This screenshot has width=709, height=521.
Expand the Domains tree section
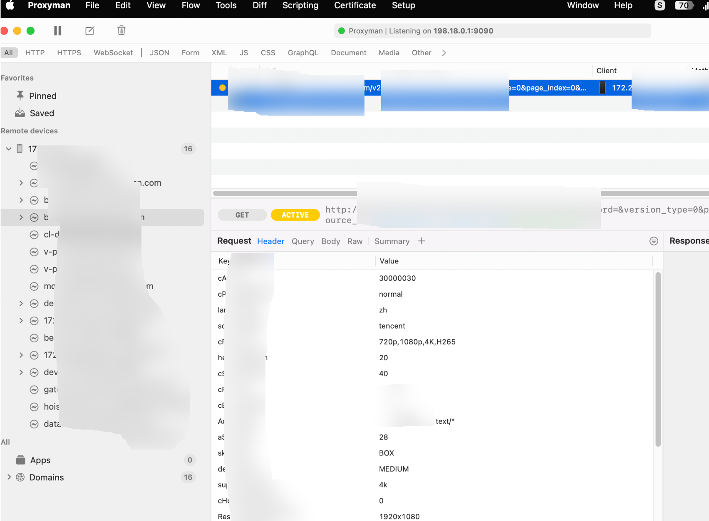pyautogui.click(x=9, y=477)
